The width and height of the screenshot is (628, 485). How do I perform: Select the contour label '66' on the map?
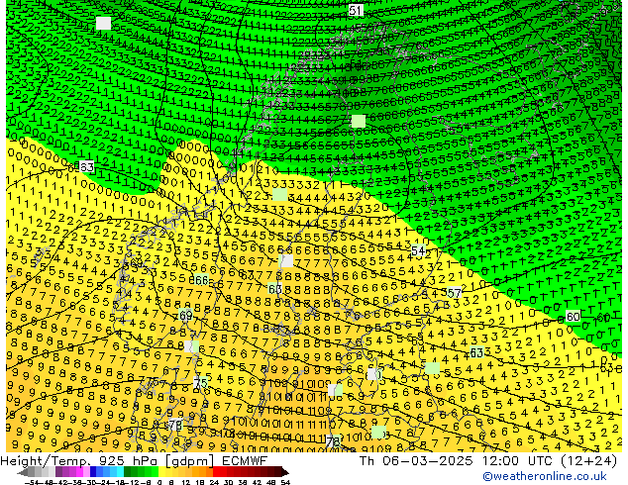click(x=201, y=280)
